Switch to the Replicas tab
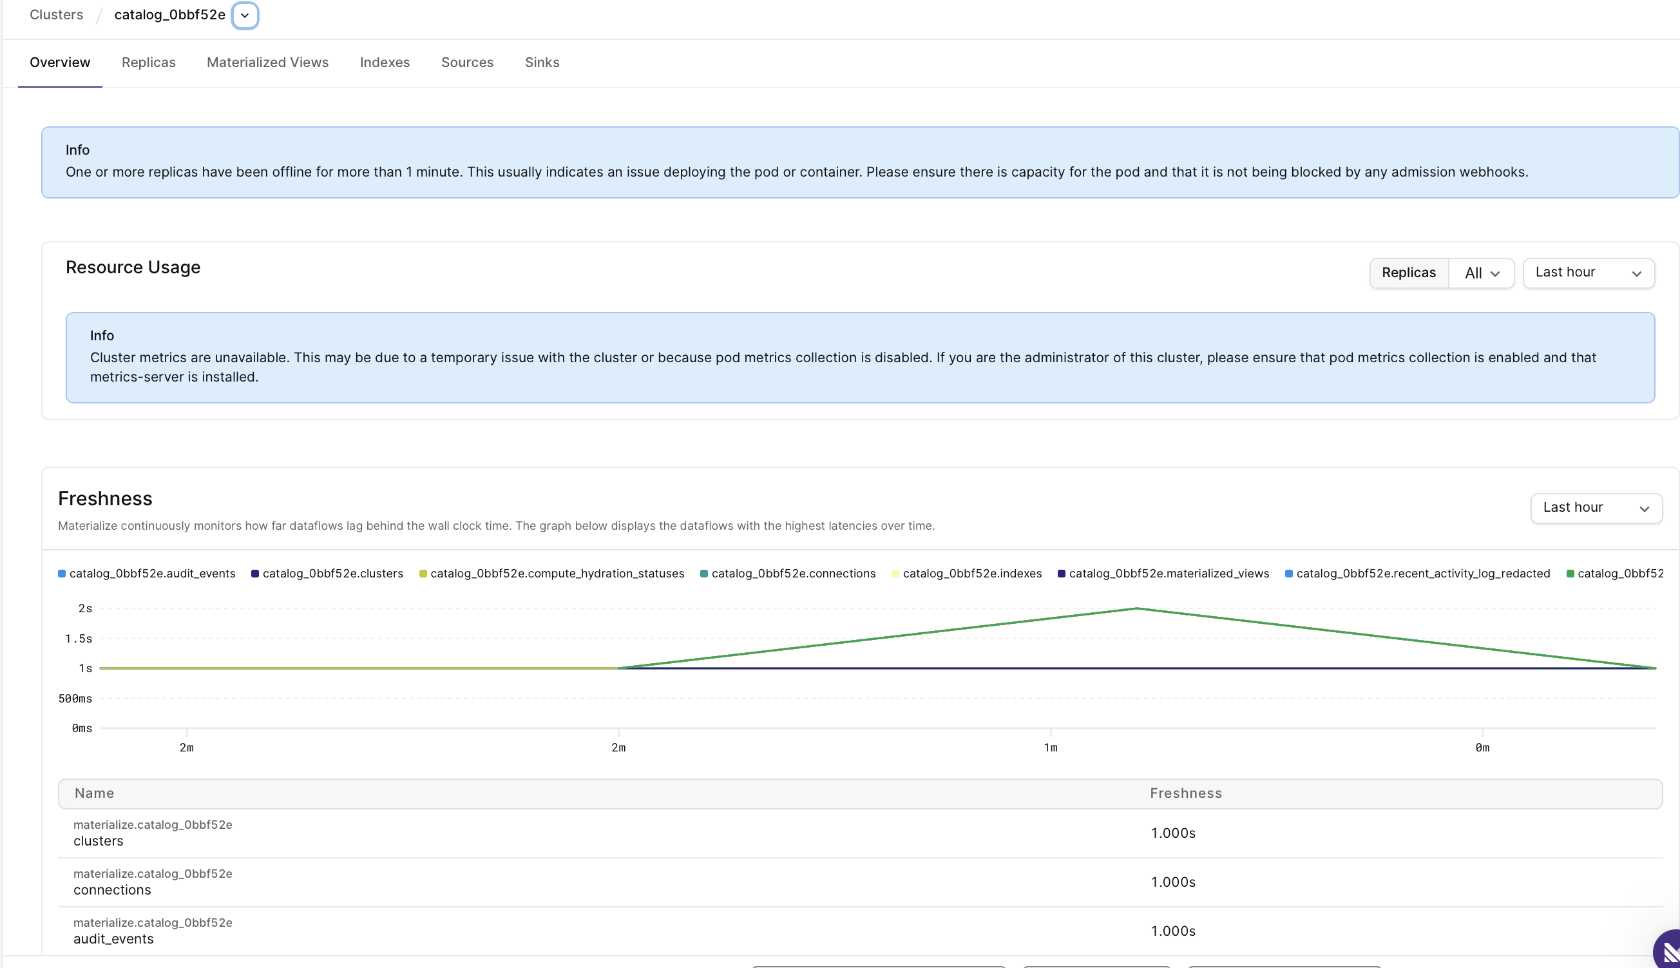Image resolution: width=1680 pixels, height=968 pixels. click(x=148, y=63)
